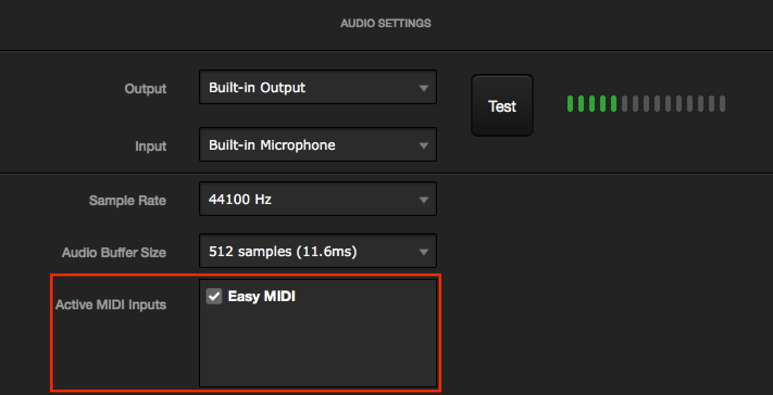The height and width of the screenshot is (395, 773).
Task: Click the Active MIDI Inputs section label
Action: (111, 304)
